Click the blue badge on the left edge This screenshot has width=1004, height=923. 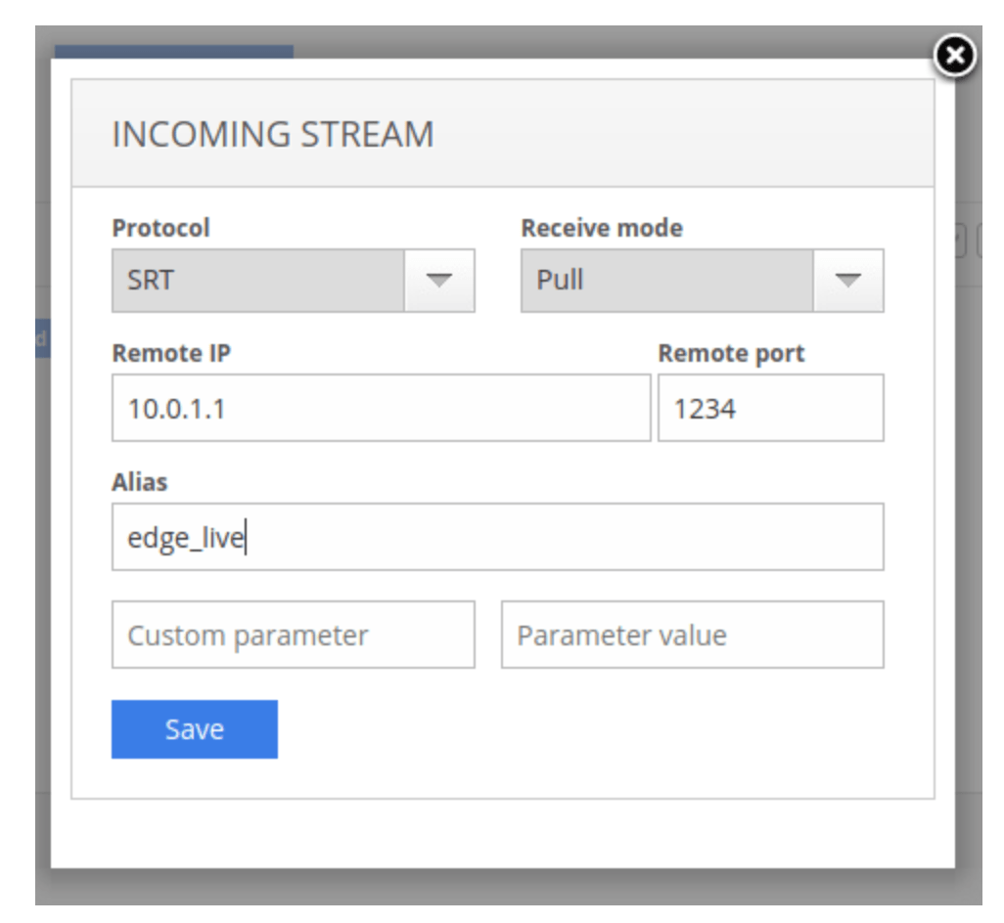tap(42, 338)
